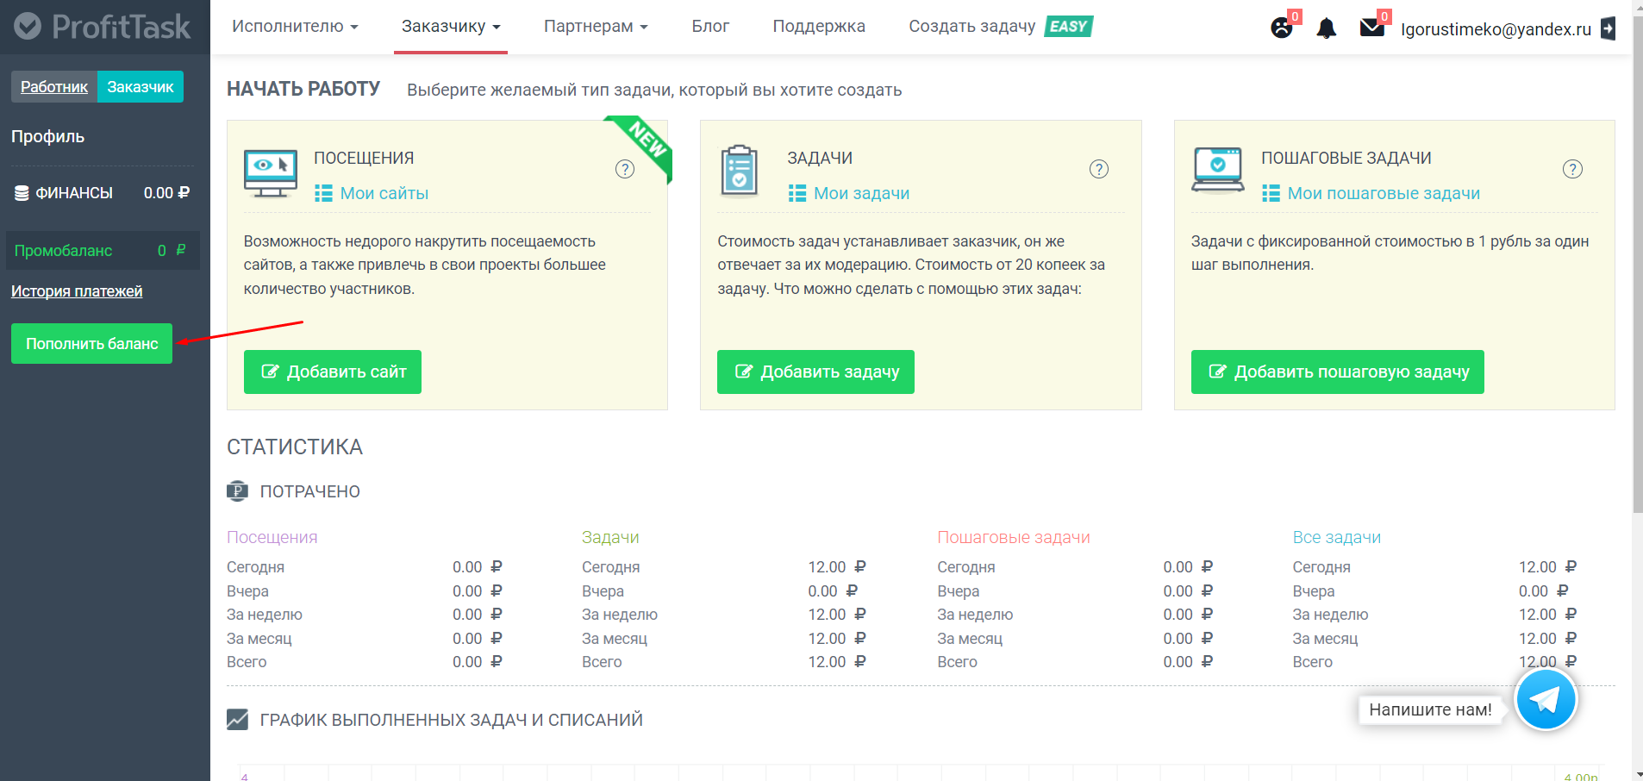The width and height of the screenshot is (1643, 781).
Task: Click help icon in Задачи card
Action: pos(1098,169)
